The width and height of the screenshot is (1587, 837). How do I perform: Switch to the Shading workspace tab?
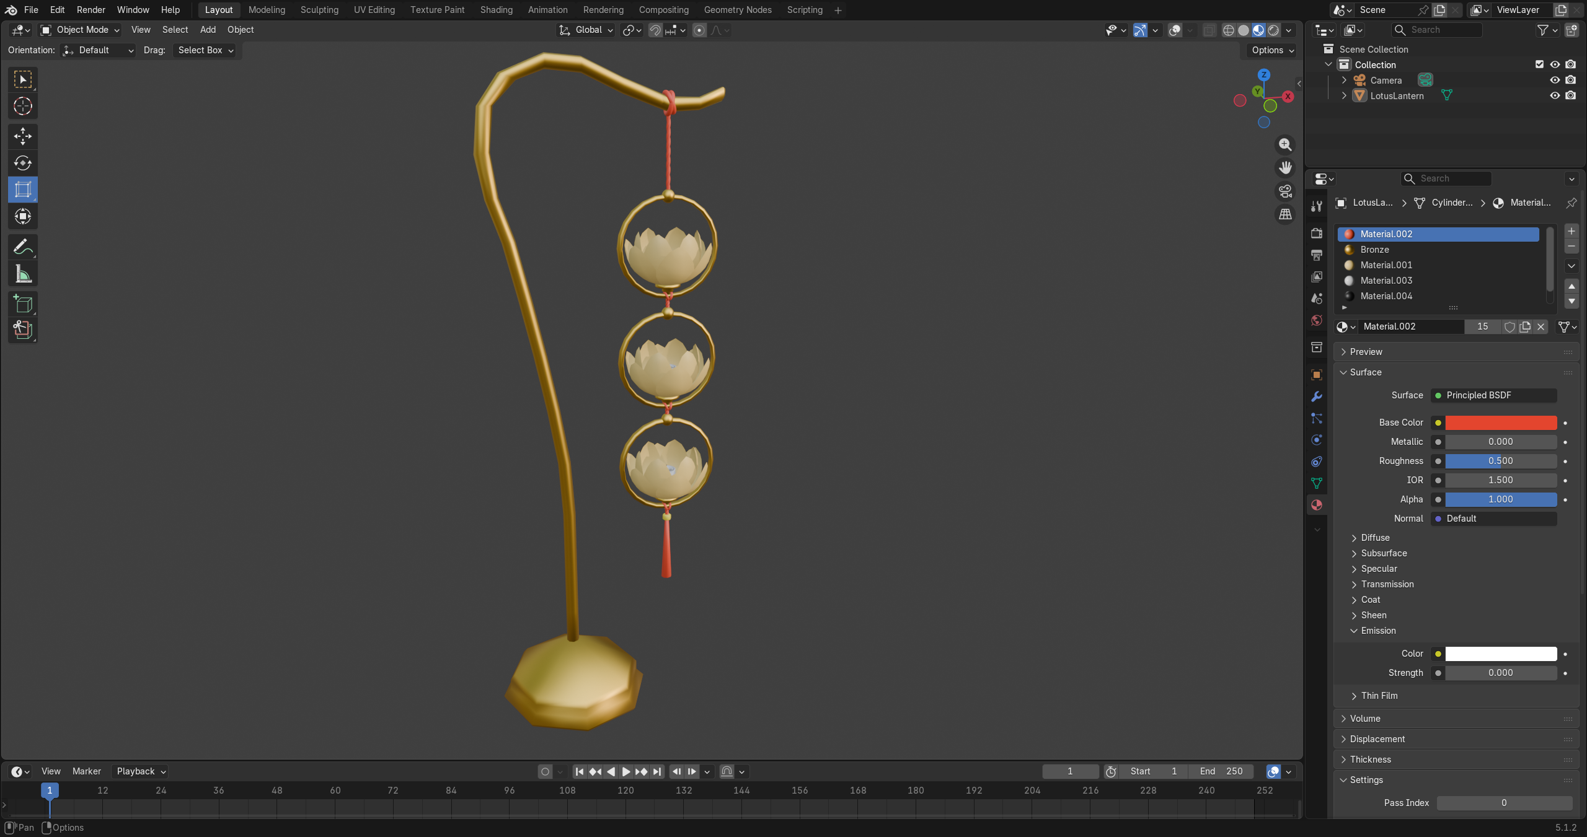pyautogui.click(x=496, y=10)
